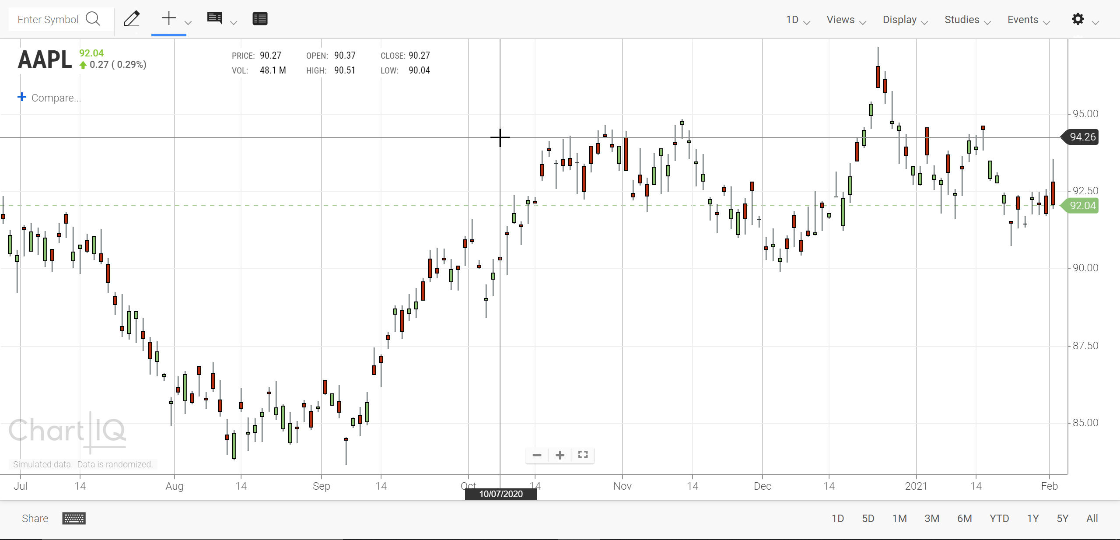Click the AAPL symbol title

(x=45, y=60)
